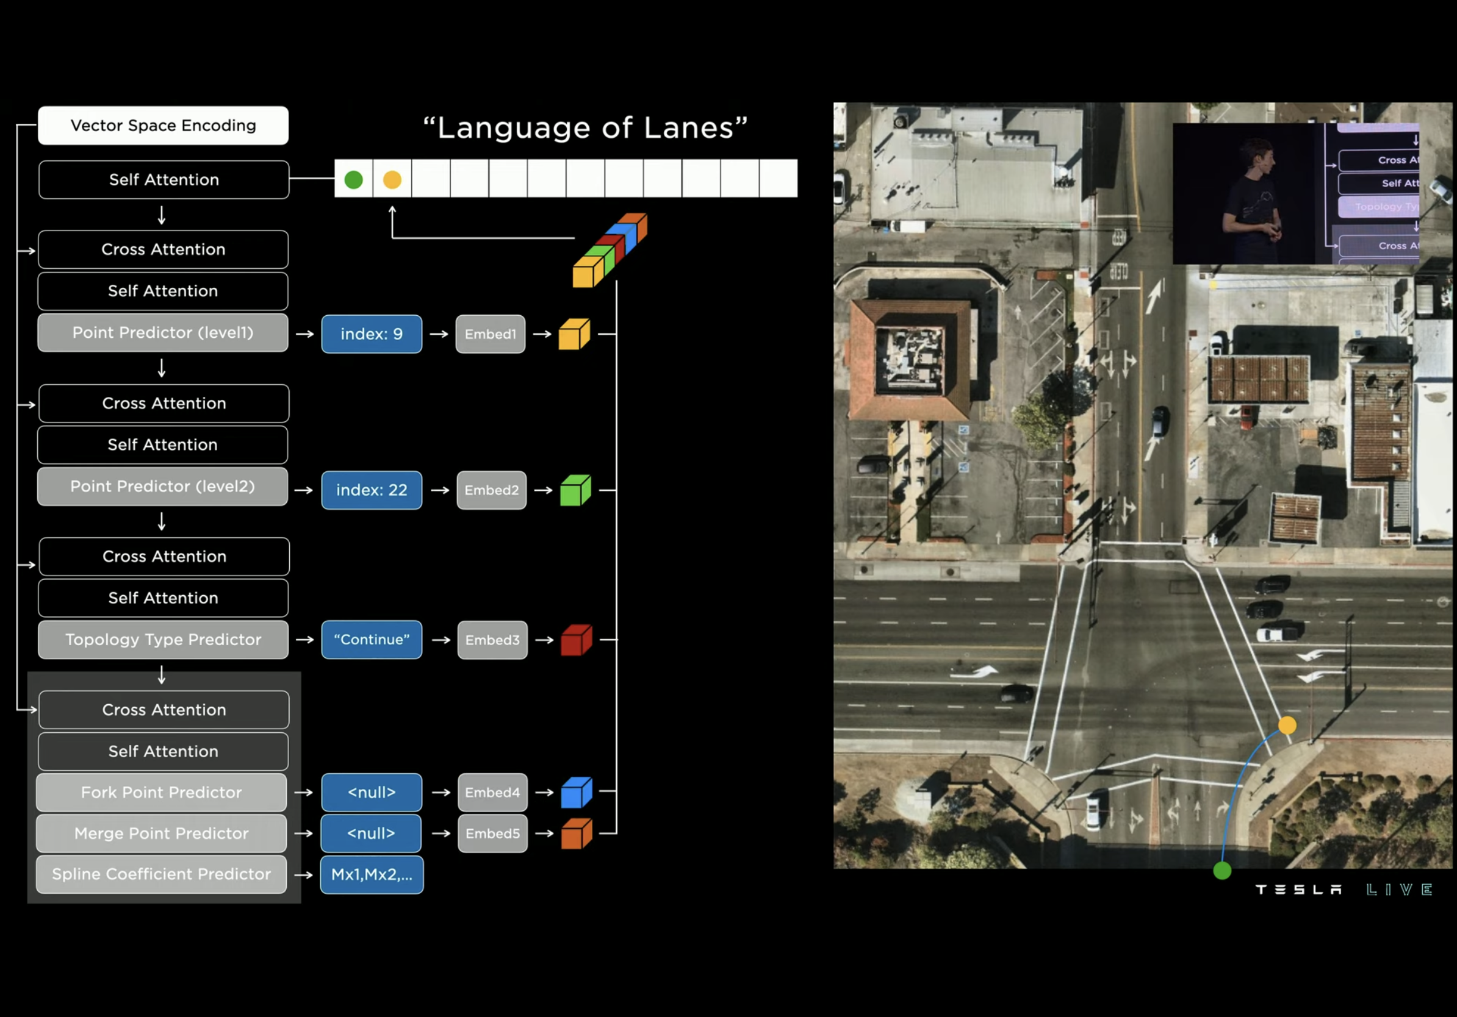Click the red cube next to Embed3
The height and width of the screenshot is (1017, 1457).
(575, 640)
